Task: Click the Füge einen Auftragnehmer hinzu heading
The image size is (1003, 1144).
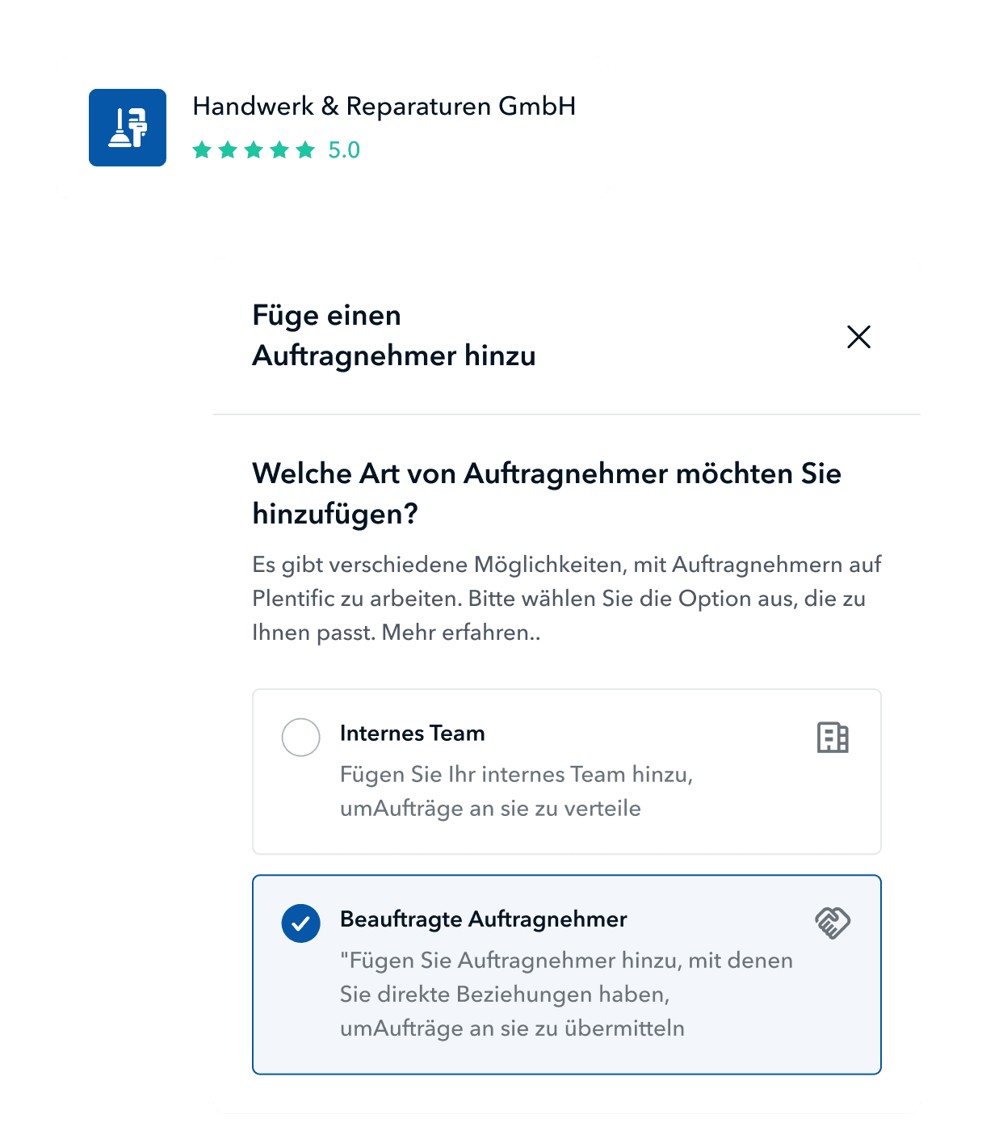Action: (394, 335)
